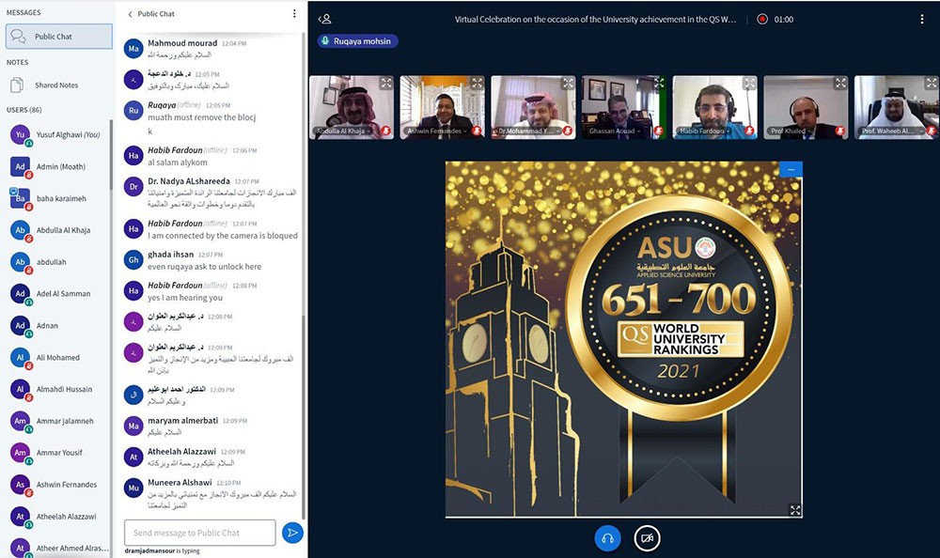Focus the Send message to Public Chat field
Screen dimensions: 940x558
coord(199,533)
